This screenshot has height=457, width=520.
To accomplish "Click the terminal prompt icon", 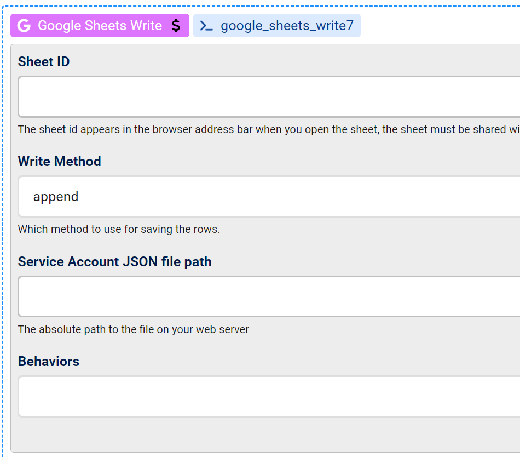I will (x=206, y=26).
